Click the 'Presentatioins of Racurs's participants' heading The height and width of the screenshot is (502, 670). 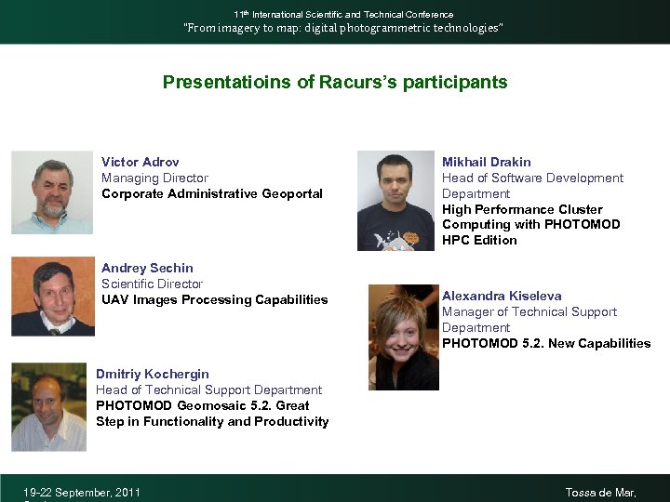click(x=335, y=82)
